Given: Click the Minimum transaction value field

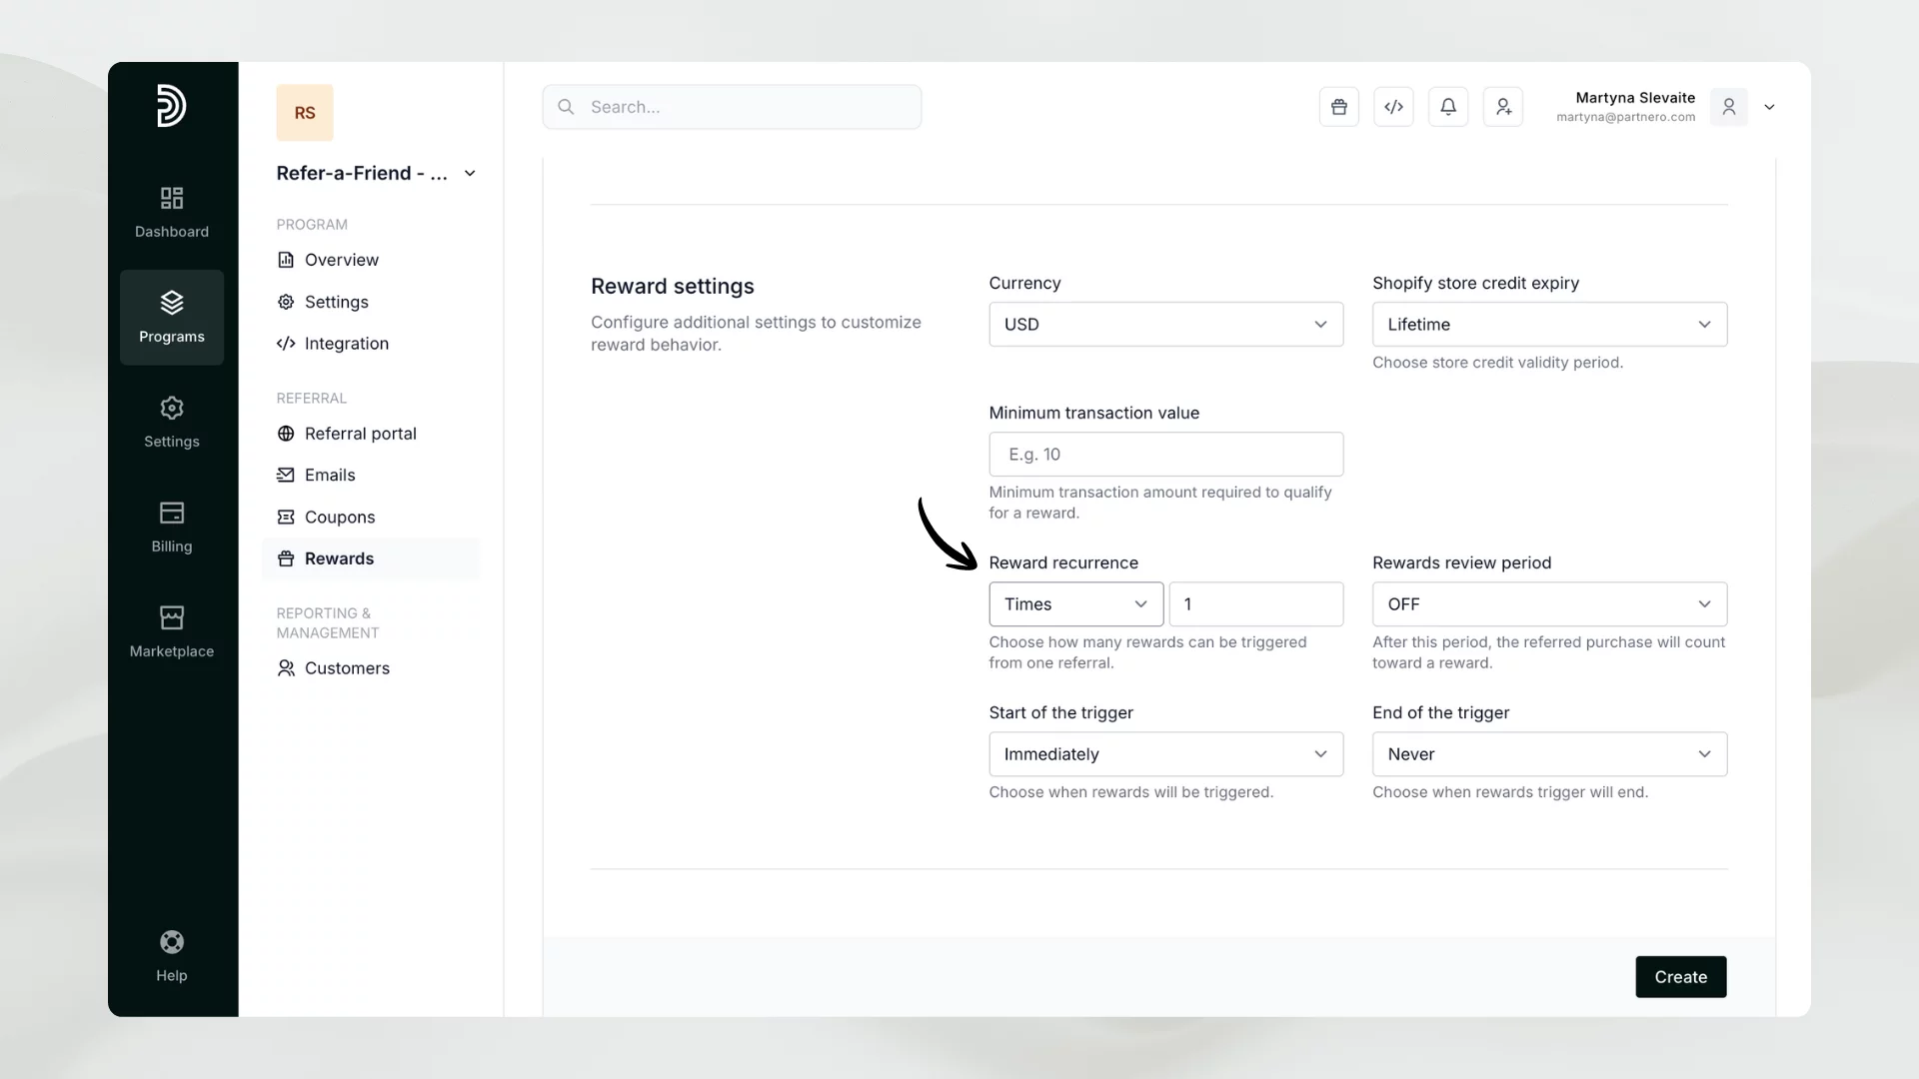Looking at the screenshot, I should coord(1165,455).
